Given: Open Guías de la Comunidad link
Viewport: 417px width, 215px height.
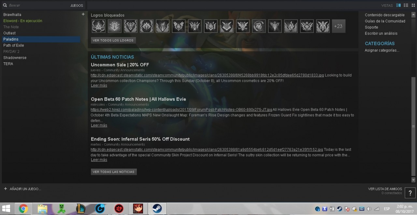Looking at the screenshot, I should (385, 21).
